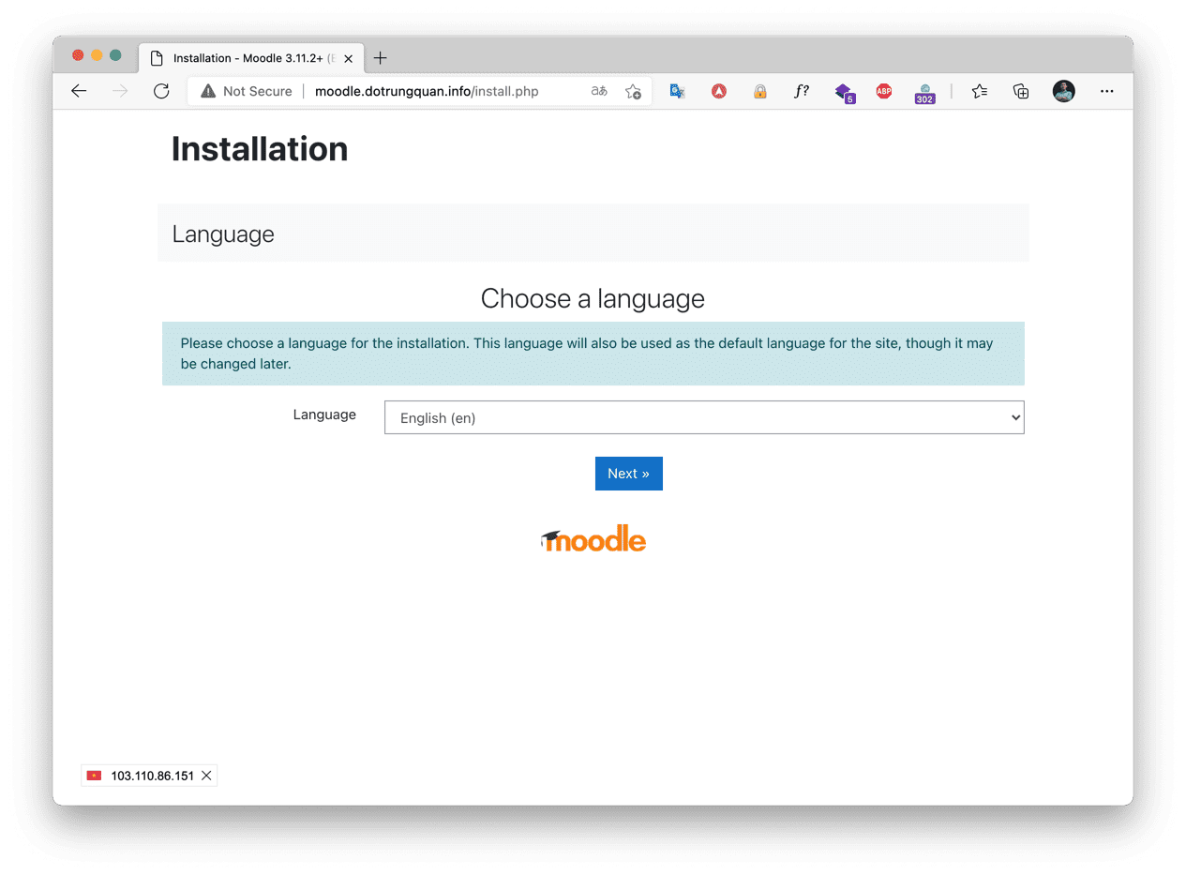
Task: Expand the Language dropdown
Action: click(x=704, y=418)
